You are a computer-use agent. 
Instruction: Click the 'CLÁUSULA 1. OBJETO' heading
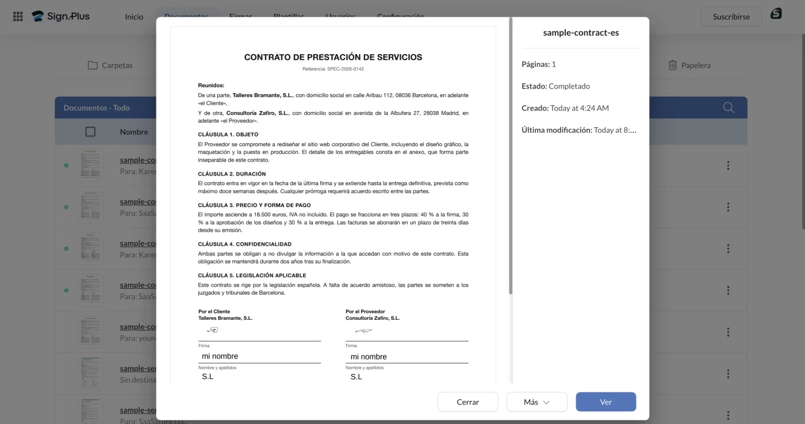228,135
